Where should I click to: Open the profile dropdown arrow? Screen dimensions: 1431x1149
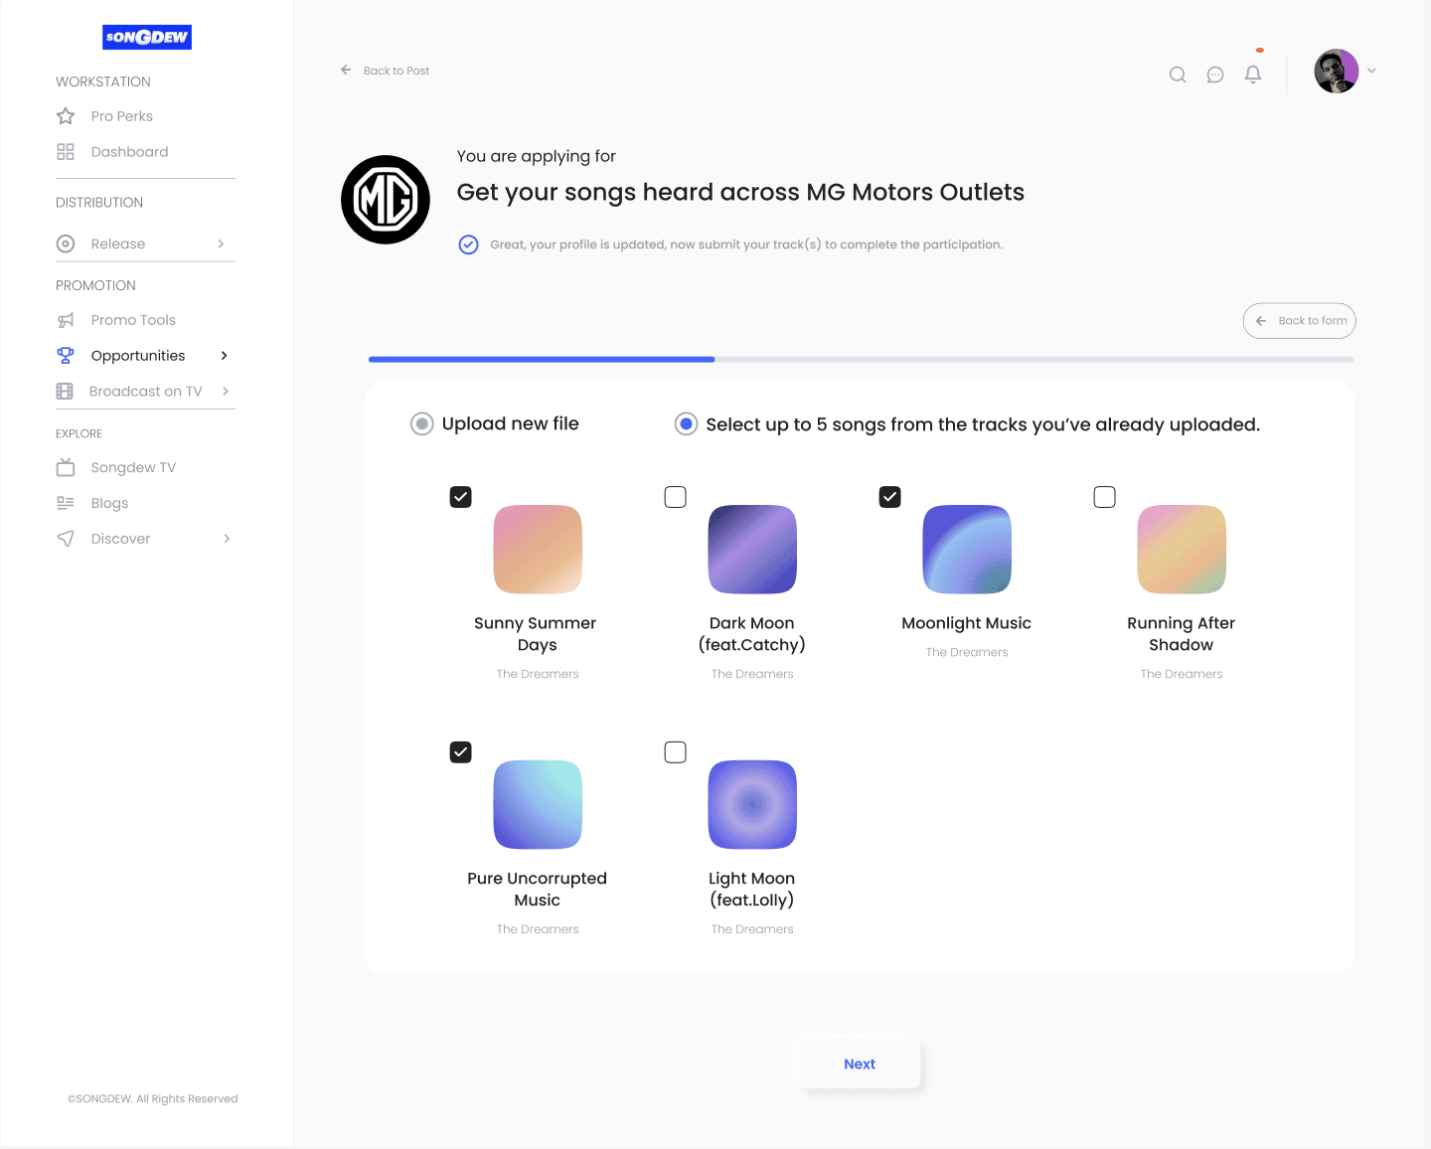coord(1371,71)
